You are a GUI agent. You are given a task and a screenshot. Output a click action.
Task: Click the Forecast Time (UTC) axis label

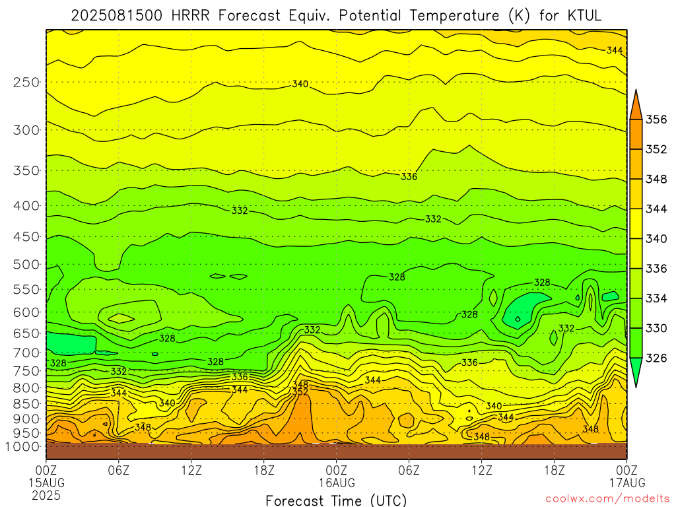(336, 500)
